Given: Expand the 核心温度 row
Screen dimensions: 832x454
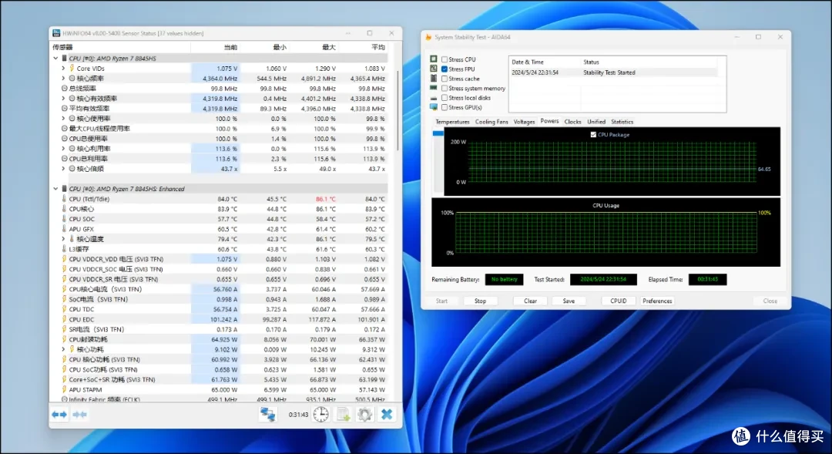Looking at the screenshot, I should pyautogui.click(x=63, y=239).
